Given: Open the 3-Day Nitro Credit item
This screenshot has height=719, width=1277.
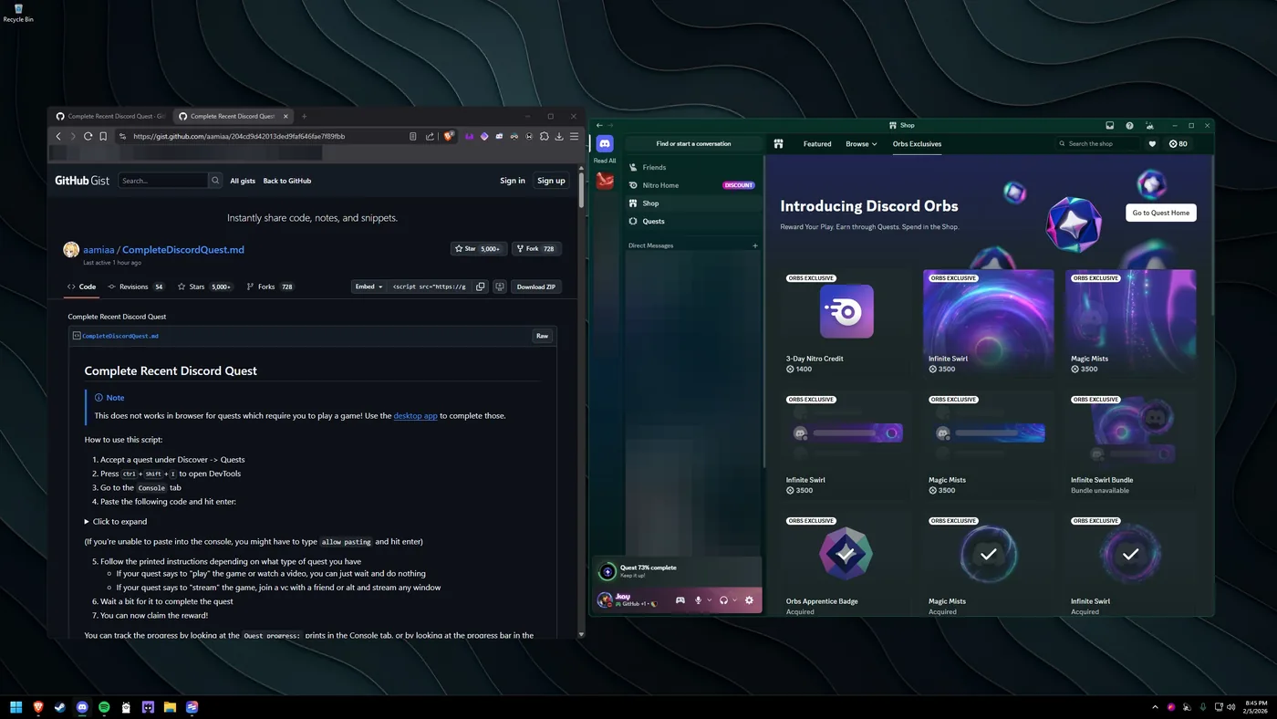Looking at the screenshot, I should pyautogui.click(x=846, y=323).
